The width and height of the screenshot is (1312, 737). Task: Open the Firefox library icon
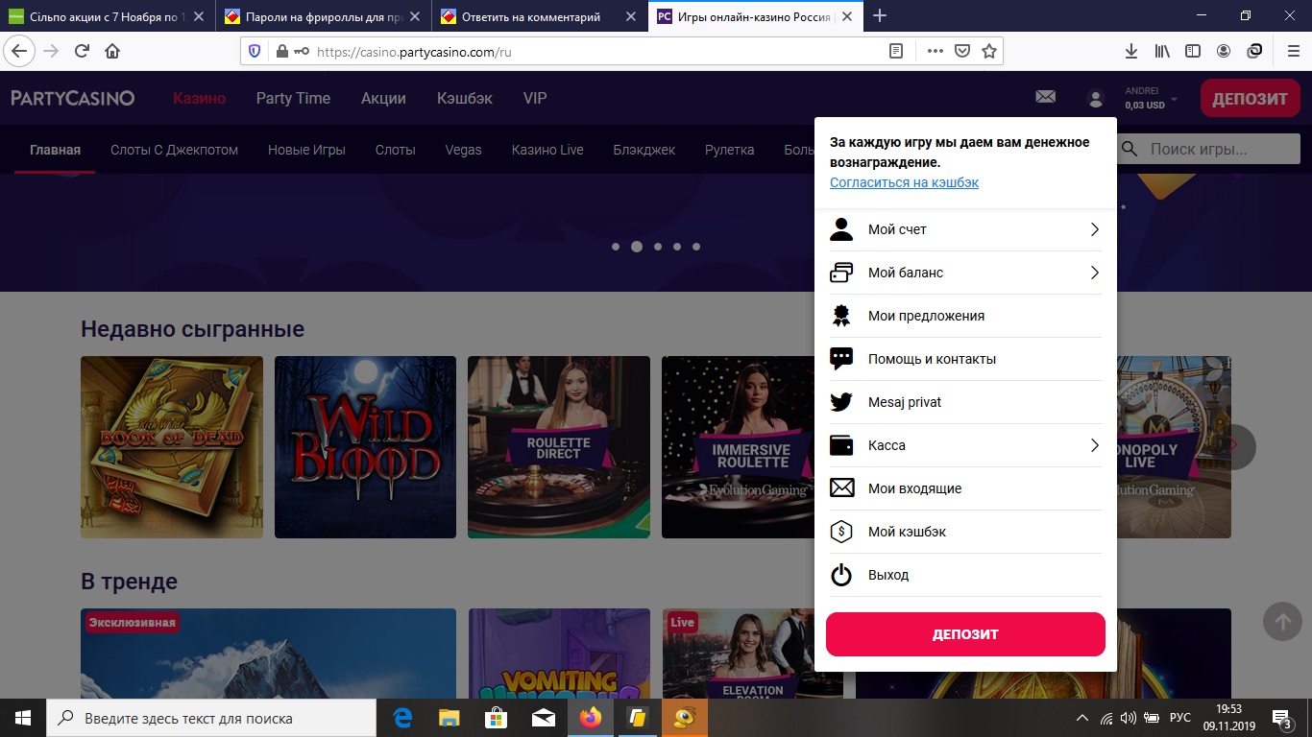(x=1162, y=51)
